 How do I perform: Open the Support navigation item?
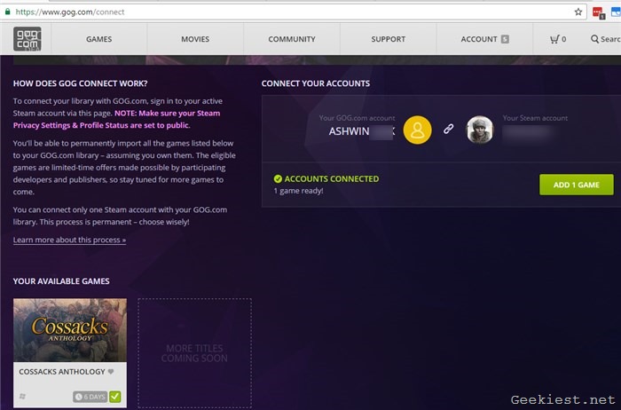click(388, 39)
